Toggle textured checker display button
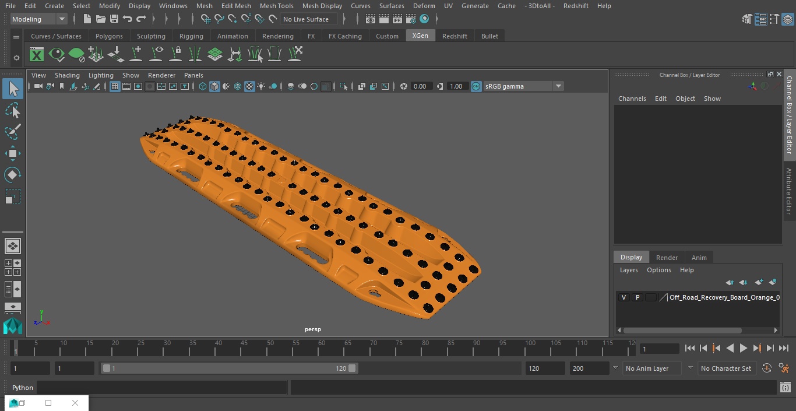This screenshot has height=411, width=796. (x=249, y=86)
